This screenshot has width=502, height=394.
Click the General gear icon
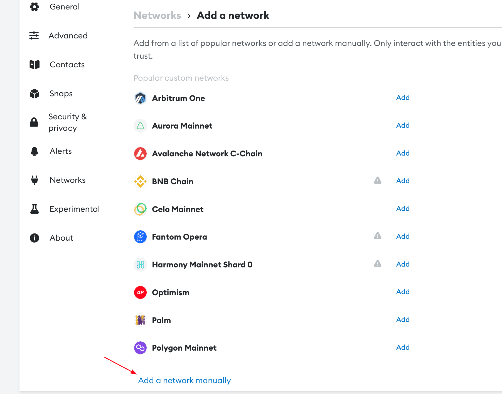pos(34,7)
